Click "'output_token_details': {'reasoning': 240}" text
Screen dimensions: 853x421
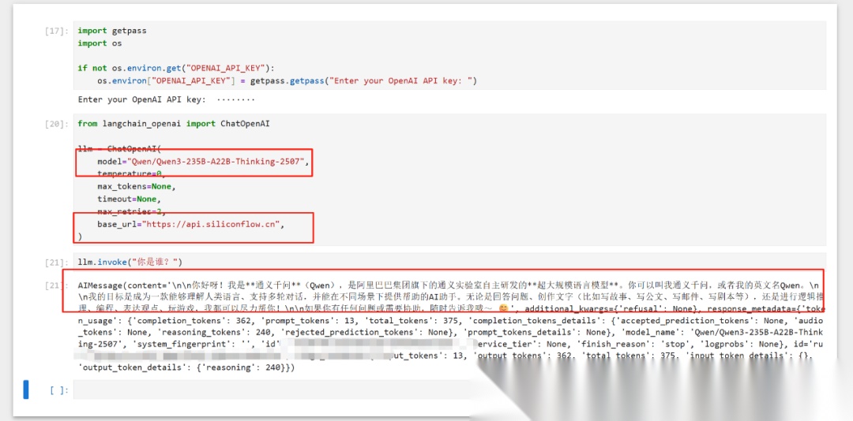(x=184, y=367)
